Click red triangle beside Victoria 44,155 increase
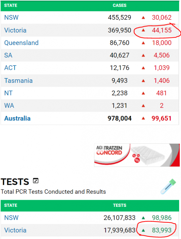The height and width of the screenshot is (239, 181). coord(143,30)
